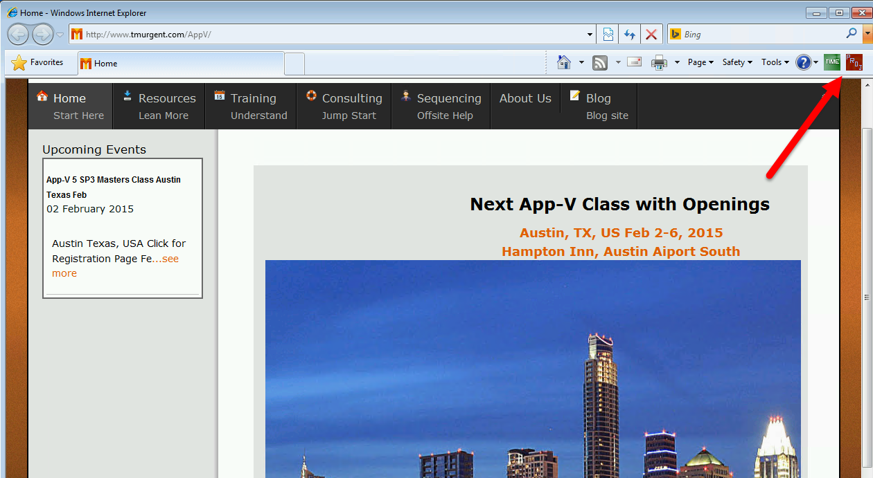Click the browser Forward button
Screen dimensions: 873x478
click(42, 34)
